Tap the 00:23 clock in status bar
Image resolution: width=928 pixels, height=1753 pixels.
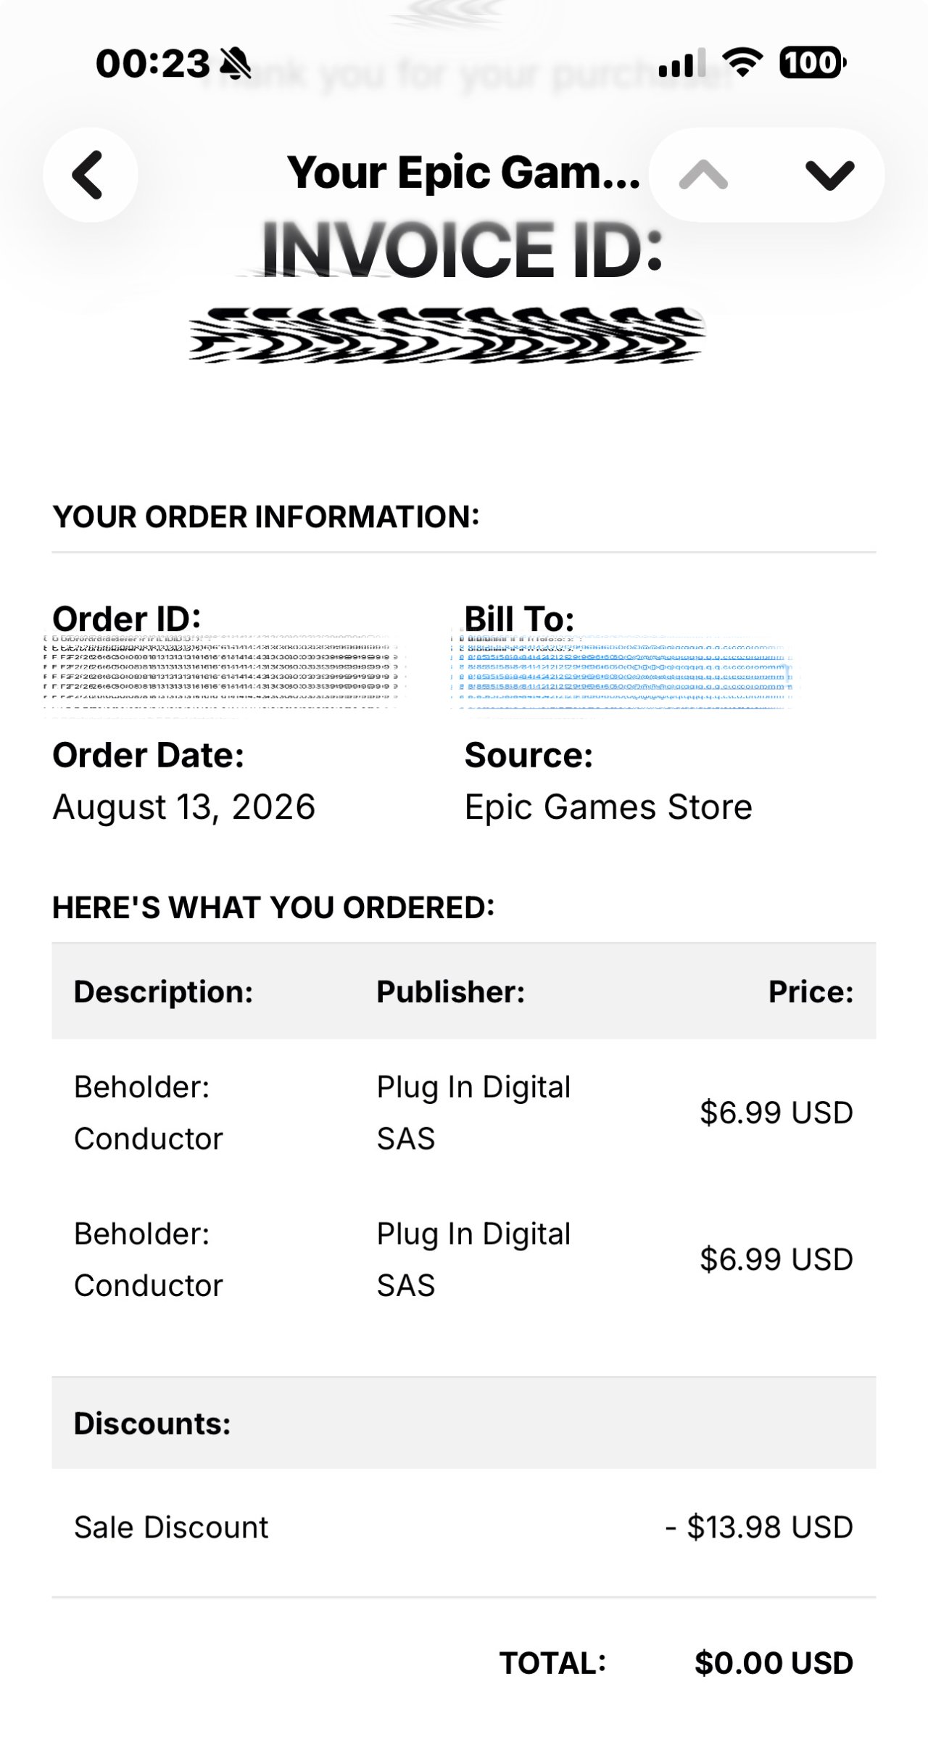click(153, 64)
